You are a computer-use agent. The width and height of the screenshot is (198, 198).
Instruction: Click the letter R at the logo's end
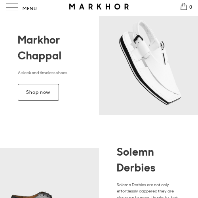(x=127, y=7)
